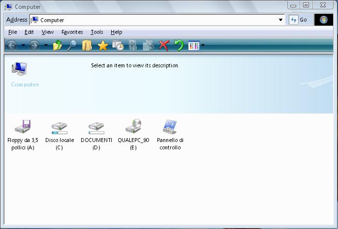This screenshot has height=229, width=338.
Task: Maximize the Computer window
Action: 306,5
